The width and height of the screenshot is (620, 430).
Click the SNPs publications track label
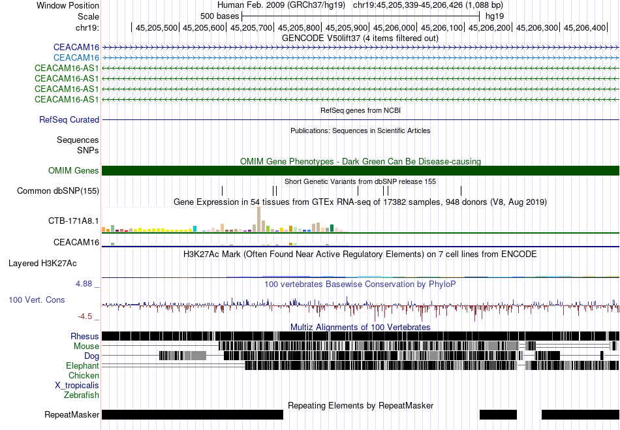[88, 150]
